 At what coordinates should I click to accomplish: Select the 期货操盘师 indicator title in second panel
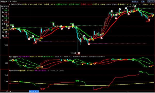pyautogui.click(x=13, y=57)
